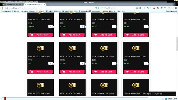Click the crop-style toolbar icon

point(158,8)
